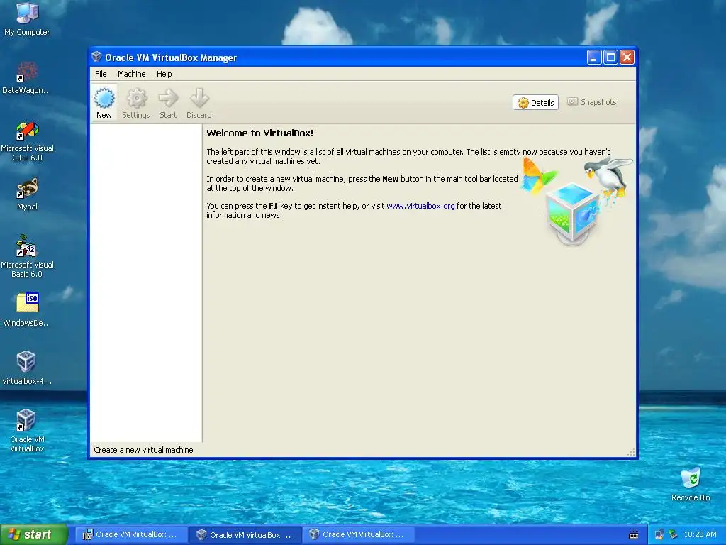Image resolution: width=726 pixels, height=545 pixels.
Task: Open the Windows Start menu
Action: tap(34, 534)
